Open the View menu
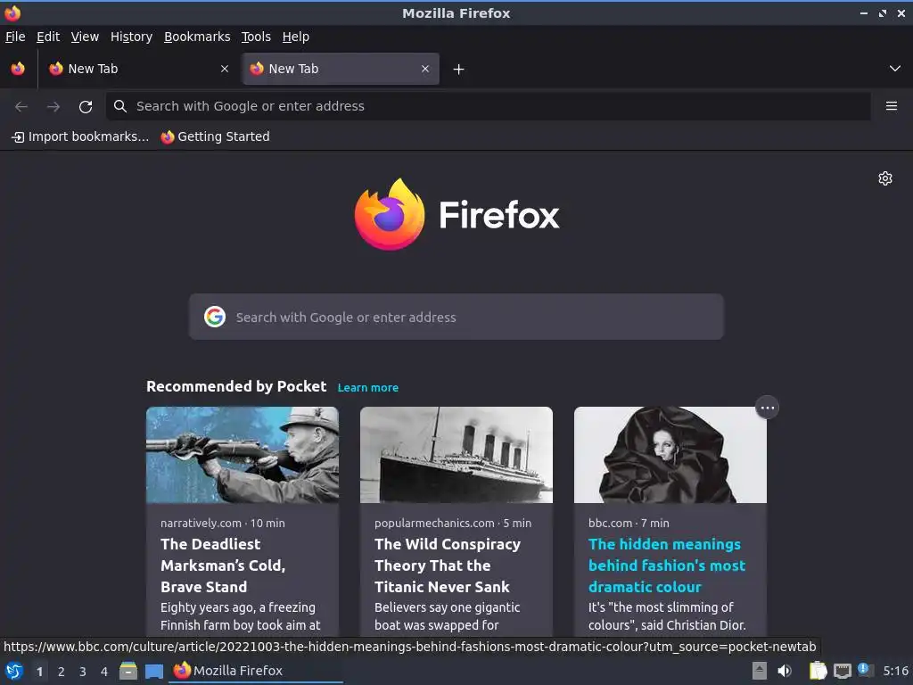This screenshot has width=913, height=685. (85, 37)
